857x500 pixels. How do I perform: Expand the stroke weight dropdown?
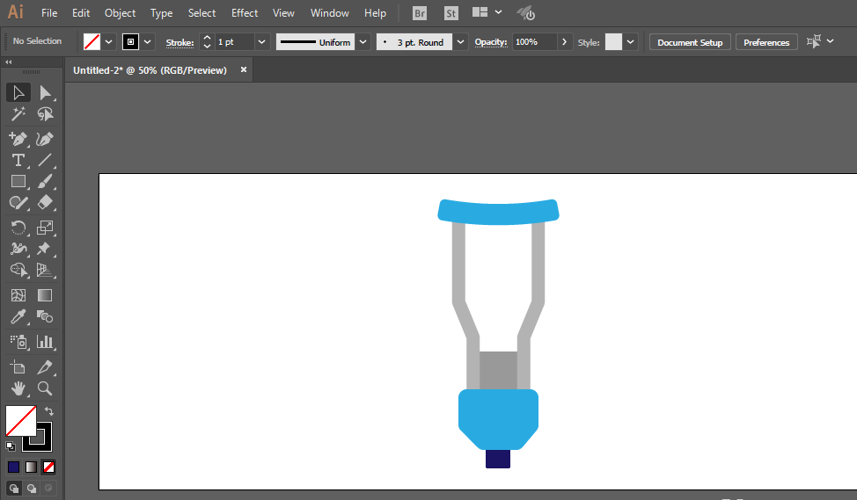pyautogui.click(x=262, y=42)
